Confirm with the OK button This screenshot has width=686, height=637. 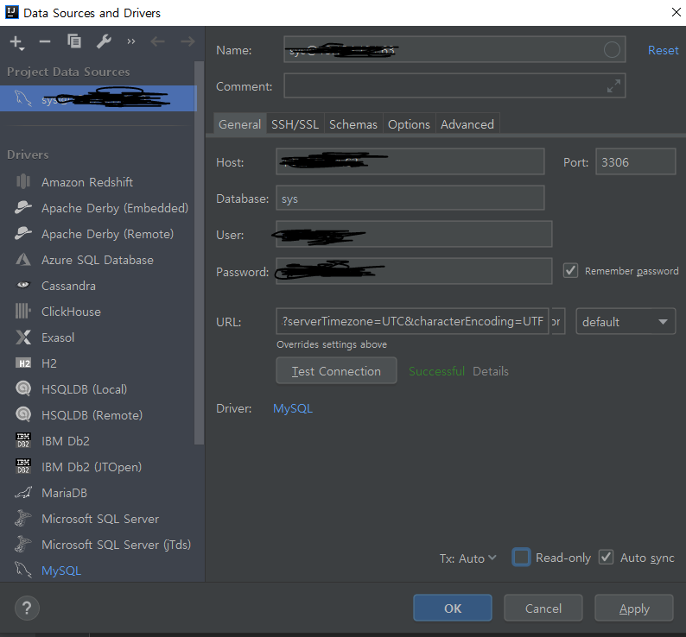tap(453, 608)
